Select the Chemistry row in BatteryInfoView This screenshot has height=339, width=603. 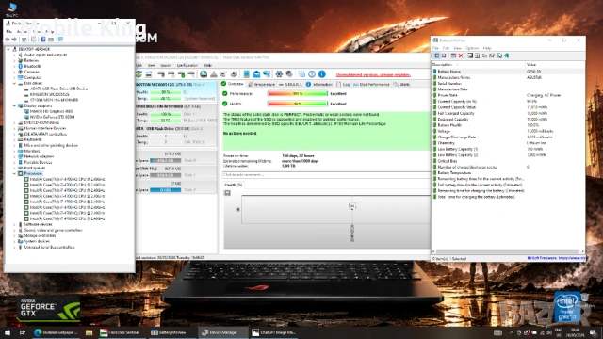click(508, 143)
